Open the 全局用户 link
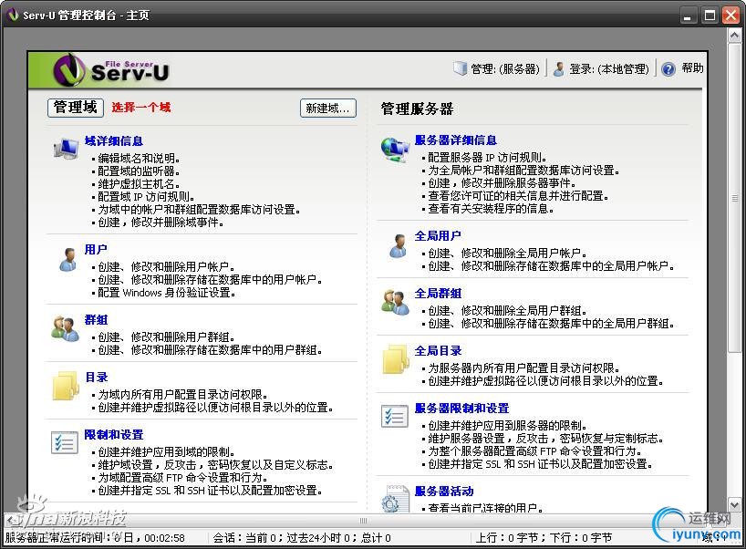This screenshot has width=746, height=549. click(x=438, y=236)
